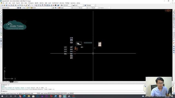Open the text style dropdown
Viewport: 175px width, 98px height.
tap(68, 5)
